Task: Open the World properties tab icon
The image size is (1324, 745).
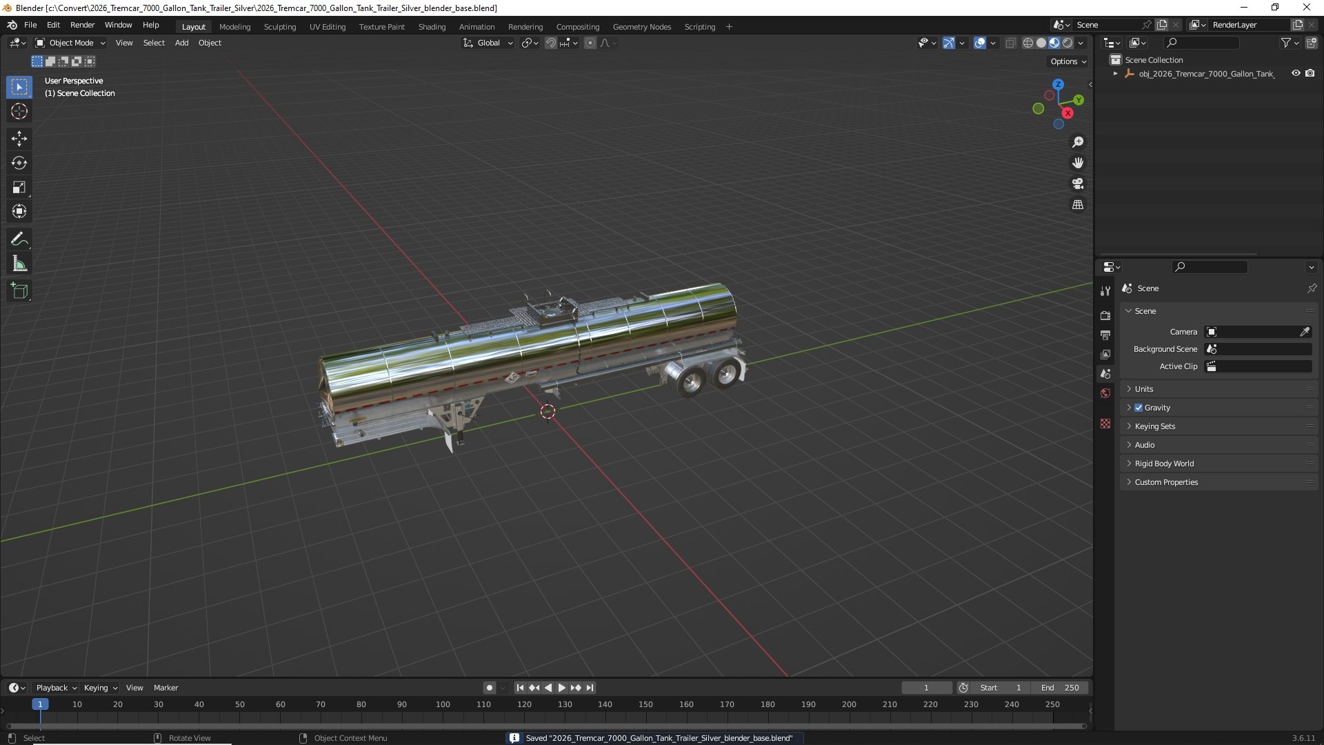Action: click(x=1105, y=393)
